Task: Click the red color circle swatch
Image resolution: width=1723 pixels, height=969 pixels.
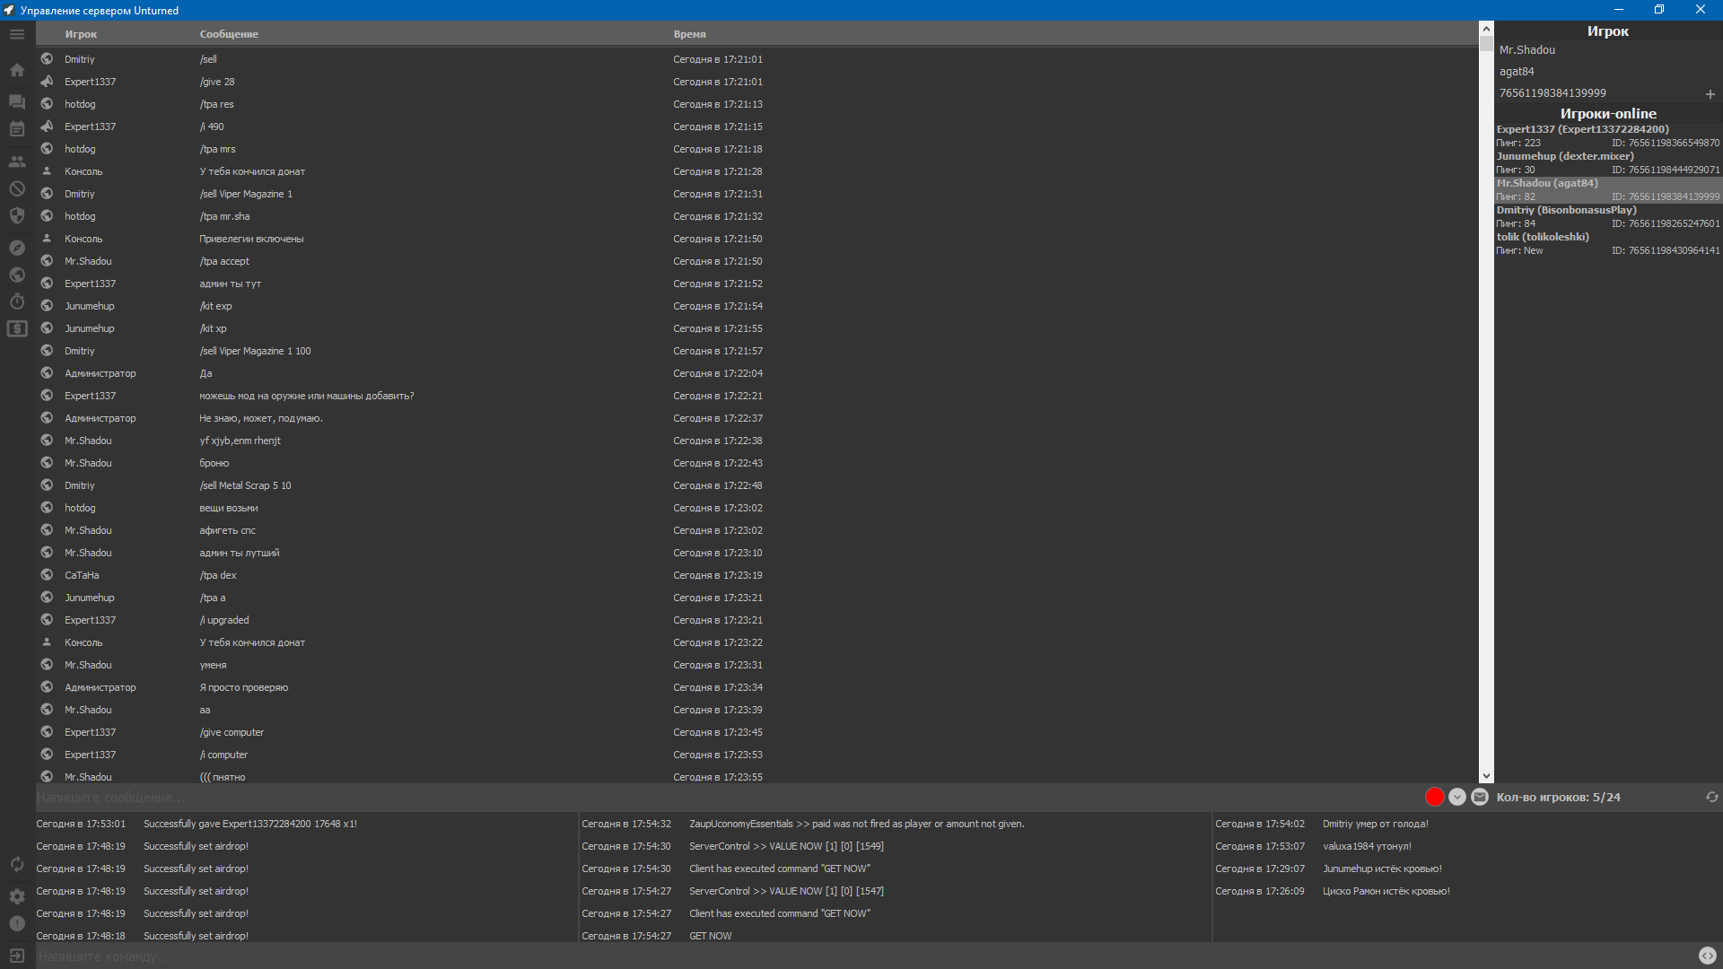Action: tap(1434, 797)
